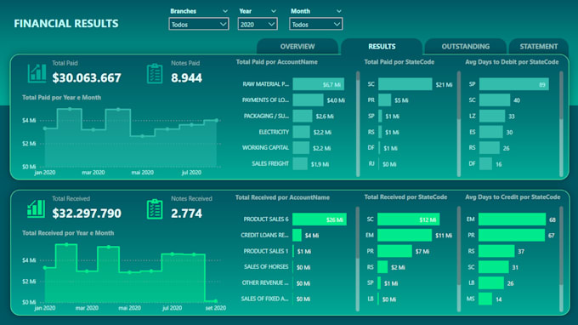Select the PR bar showing 67 days to credit
The width and height of the screenshot is (578, 325).
coord(512,235)
